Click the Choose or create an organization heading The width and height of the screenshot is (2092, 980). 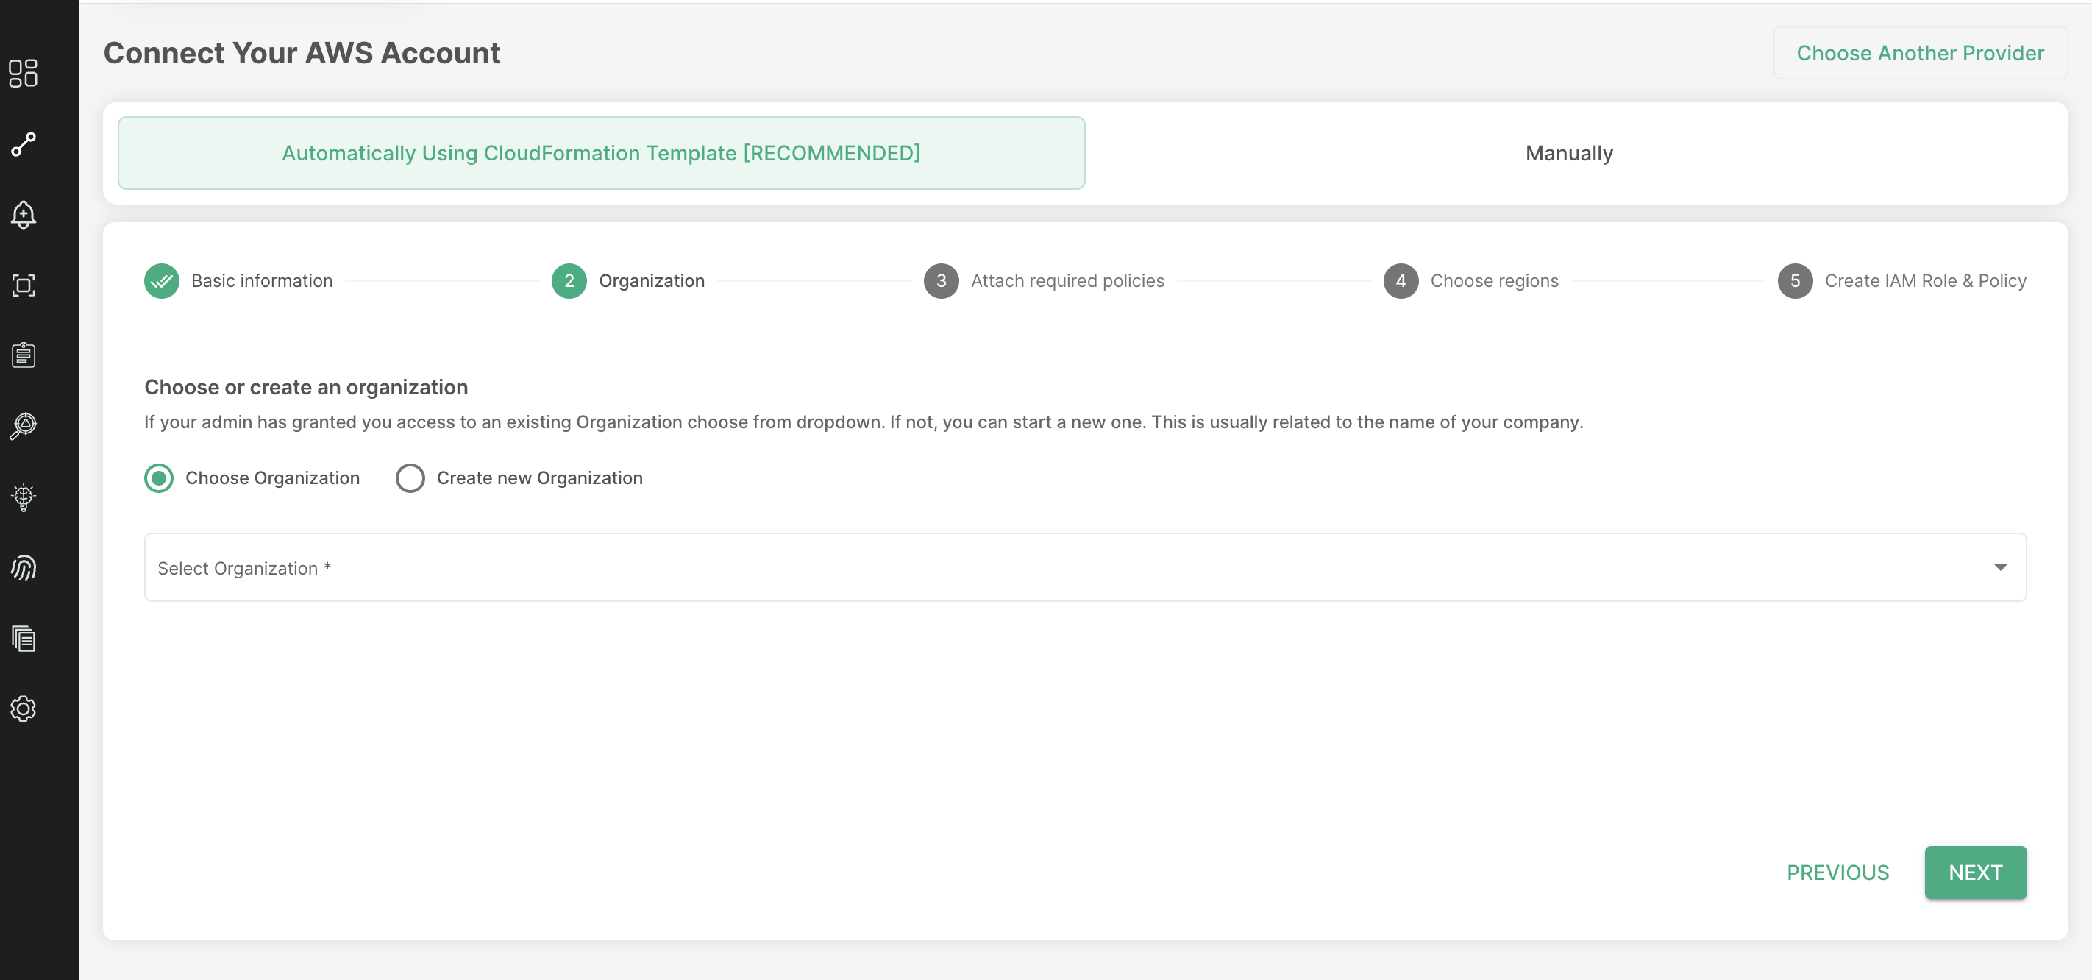[x=306, y=387]
